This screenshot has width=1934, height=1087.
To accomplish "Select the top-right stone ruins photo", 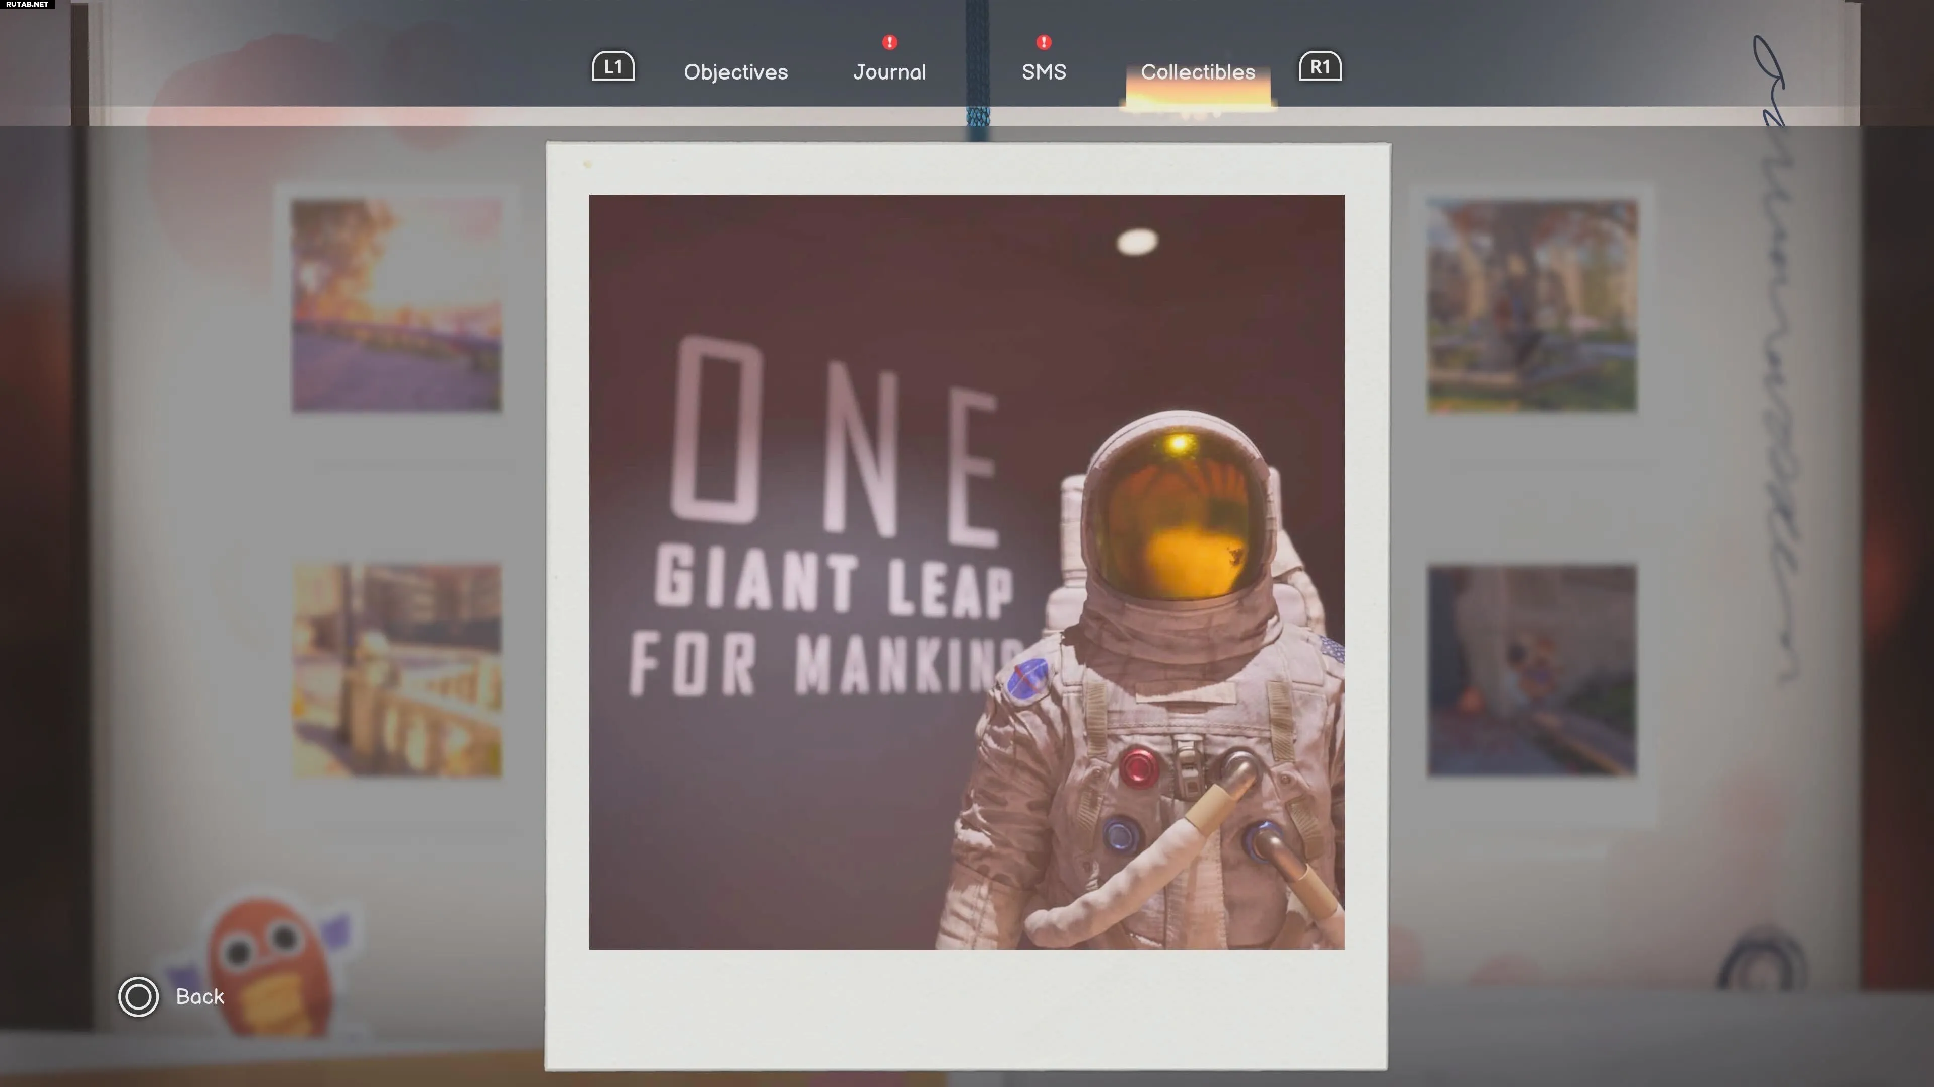I will [x=1532, y=305].
